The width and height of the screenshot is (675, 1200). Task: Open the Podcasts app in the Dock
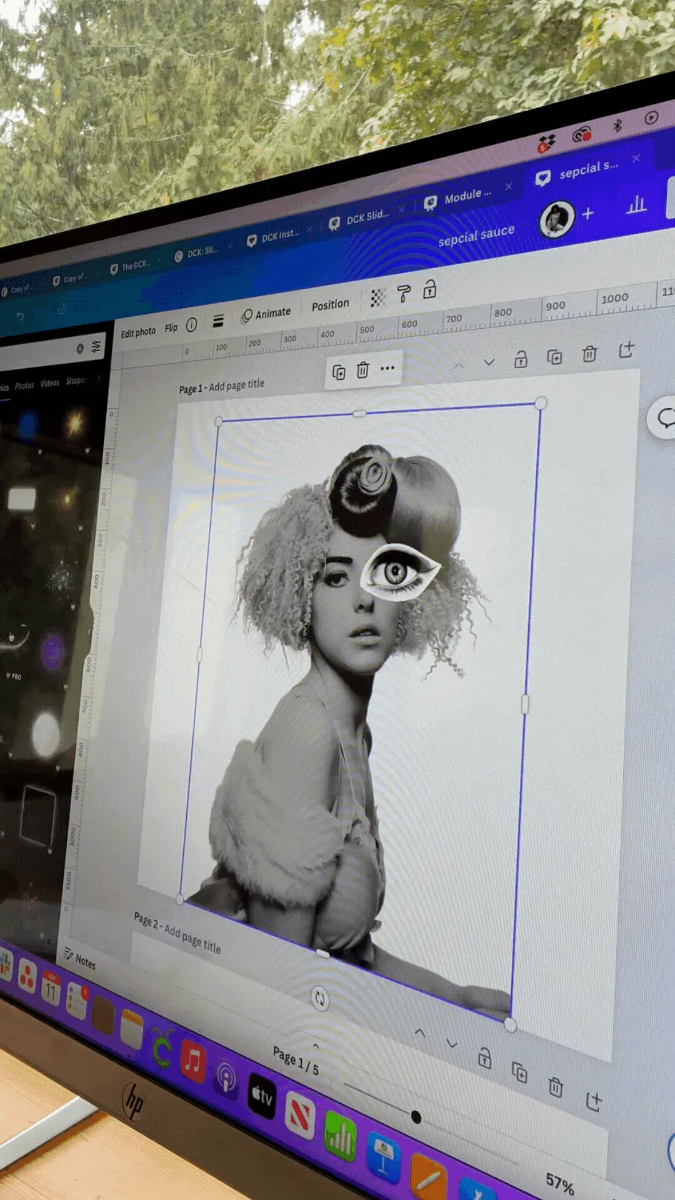(226, 1077)
